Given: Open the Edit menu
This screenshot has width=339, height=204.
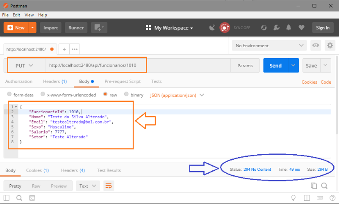Looking at the screenshot, I should pos(16,15).
